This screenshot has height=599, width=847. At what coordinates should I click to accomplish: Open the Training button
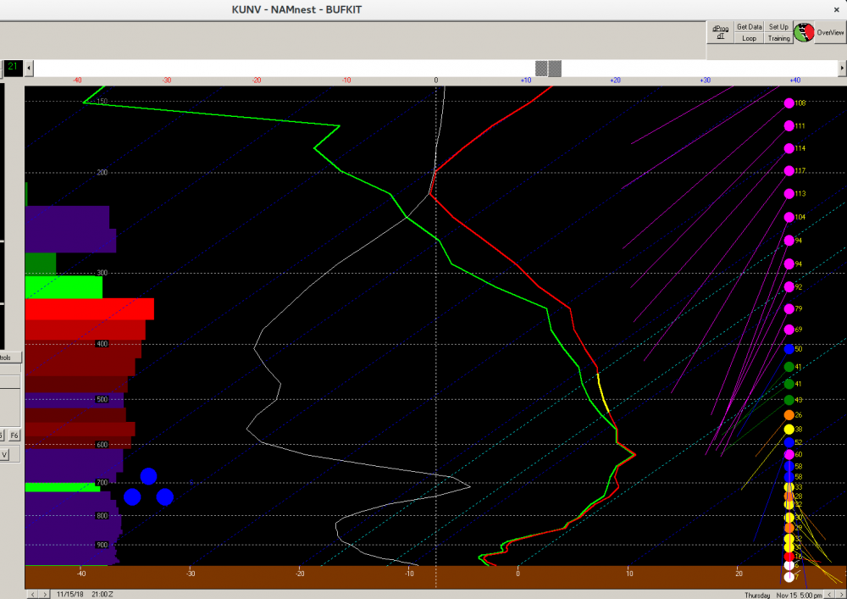778,38
